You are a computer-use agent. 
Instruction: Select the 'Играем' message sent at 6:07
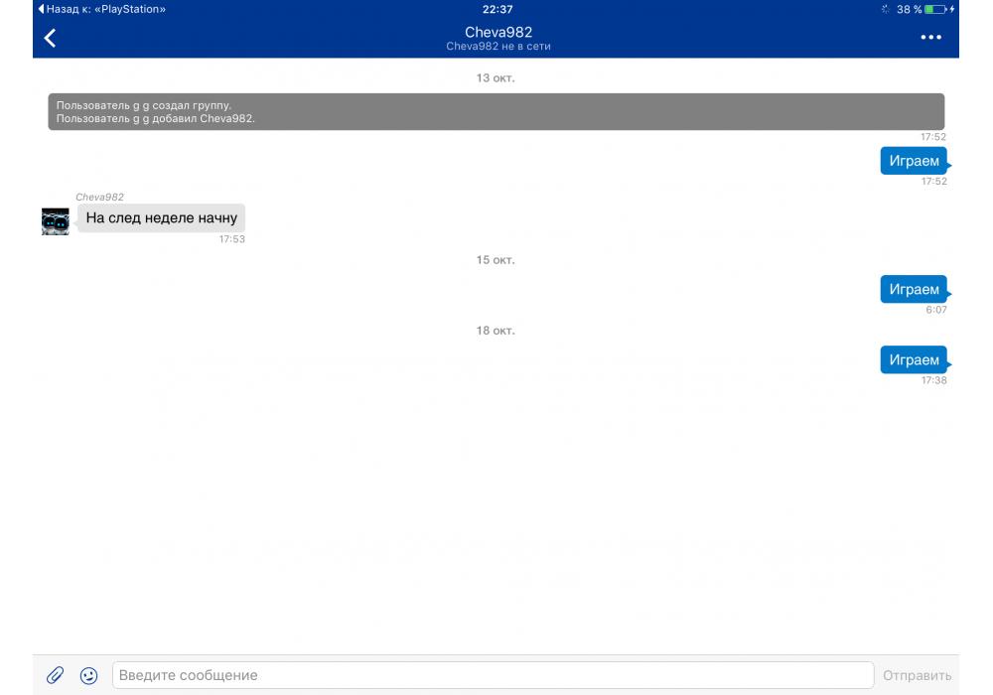[914, 289]
